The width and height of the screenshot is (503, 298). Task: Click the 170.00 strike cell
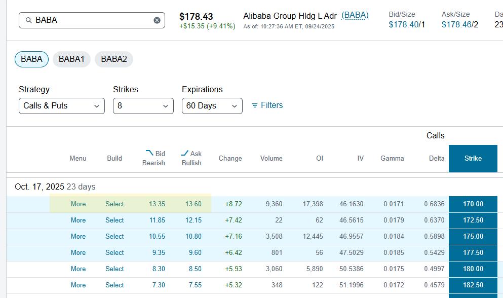(473, 204)
